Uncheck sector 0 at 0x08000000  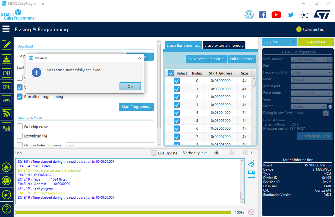[x=177, y=81]
